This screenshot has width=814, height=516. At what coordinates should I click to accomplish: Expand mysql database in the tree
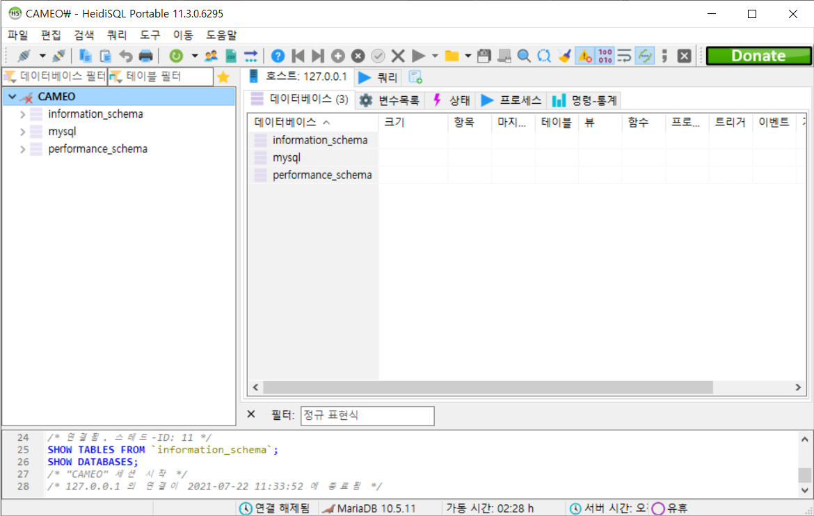tap(22, 132)
